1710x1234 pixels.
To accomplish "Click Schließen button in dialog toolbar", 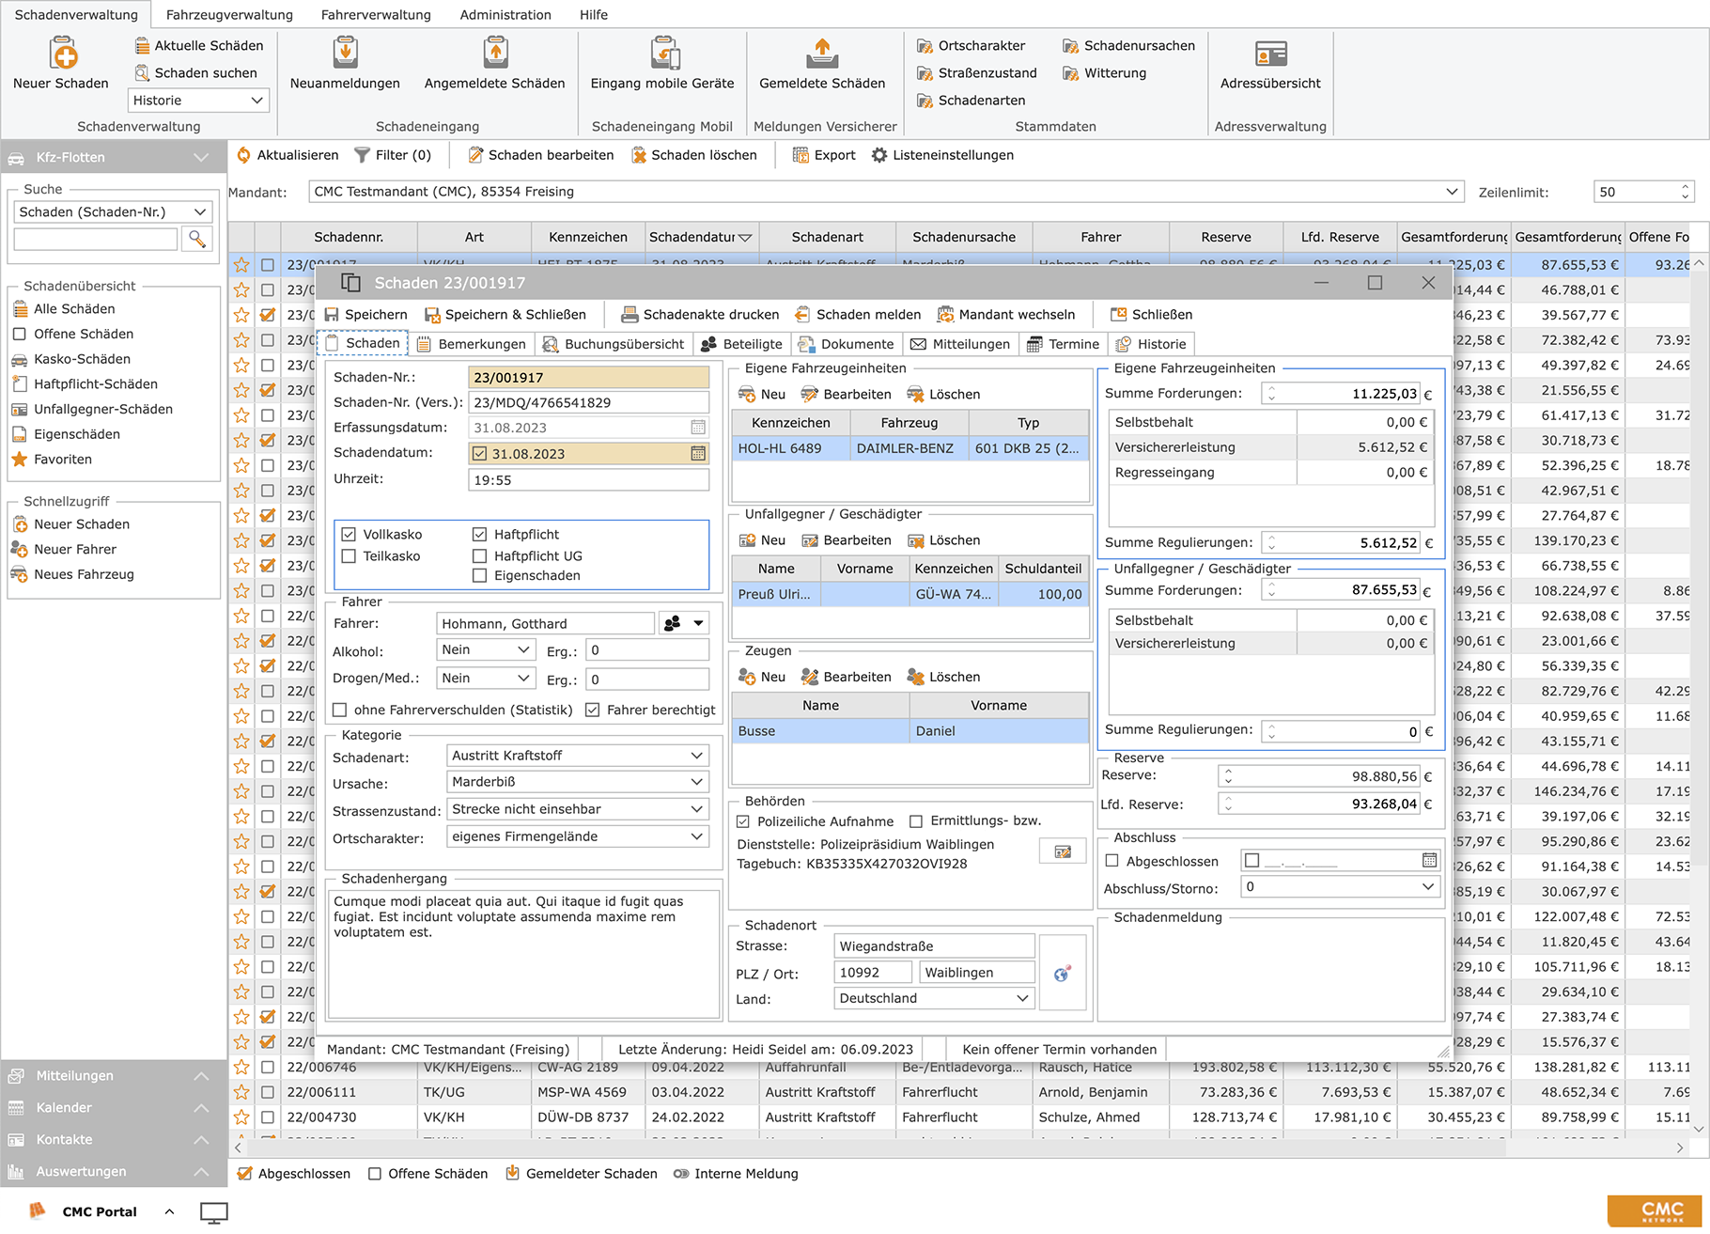I will tap(1151, 315).
